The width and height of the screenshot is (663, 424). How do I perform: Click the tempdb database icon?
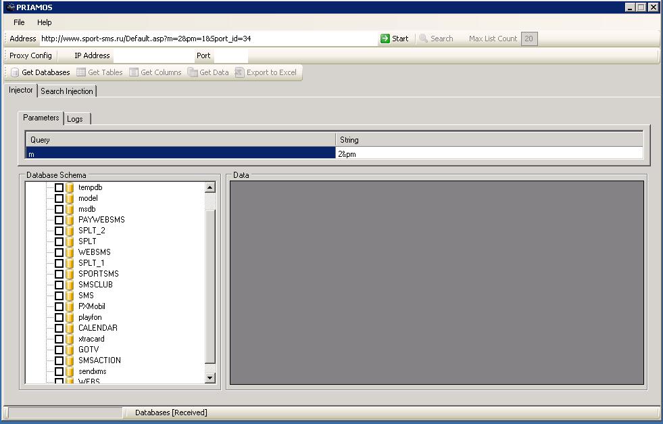pyautogui.click(x=70, y=187)
